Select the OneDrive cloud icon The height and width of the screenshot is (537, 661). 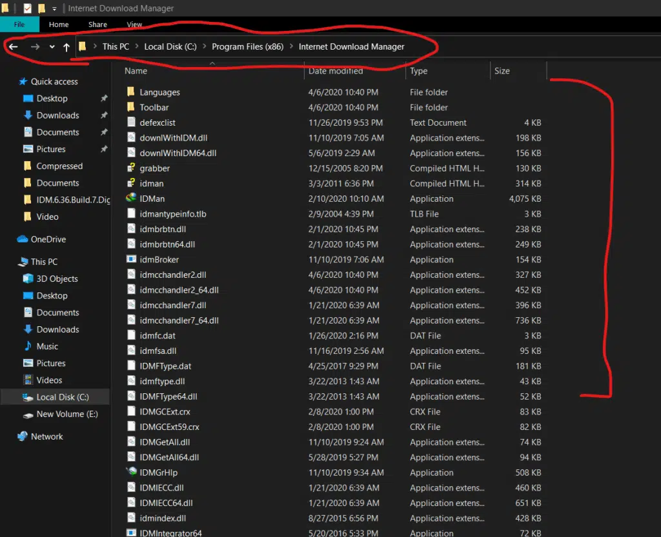click(x=23, y=239)
